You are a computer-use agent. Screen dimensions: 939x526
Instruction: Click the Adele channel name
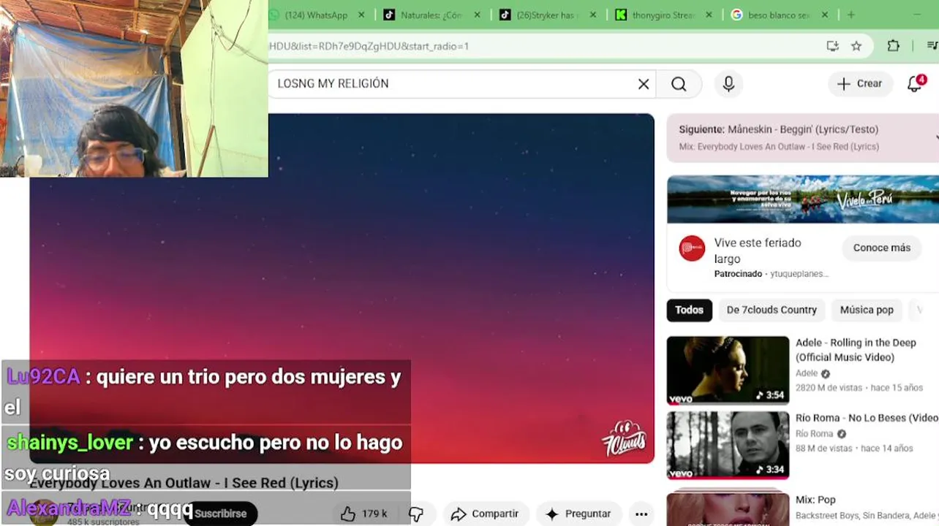click(x=807, y=373)
